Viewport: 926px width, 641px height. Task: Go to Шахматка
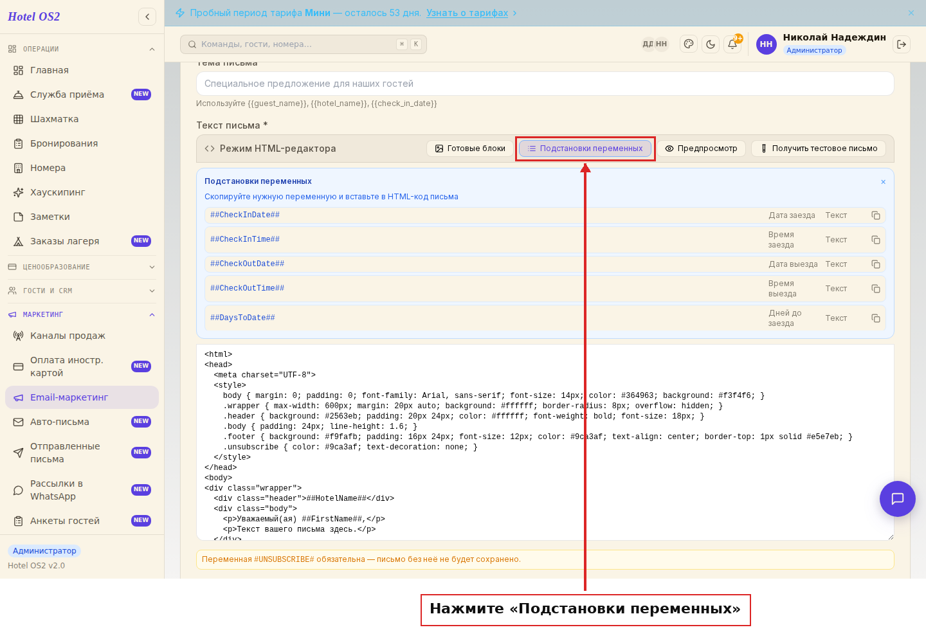[x=82, y=119]
